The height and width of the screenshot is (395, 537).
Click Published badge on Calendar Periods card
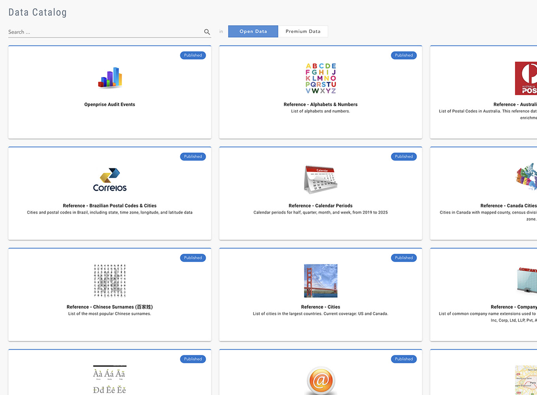coord(404,156)
